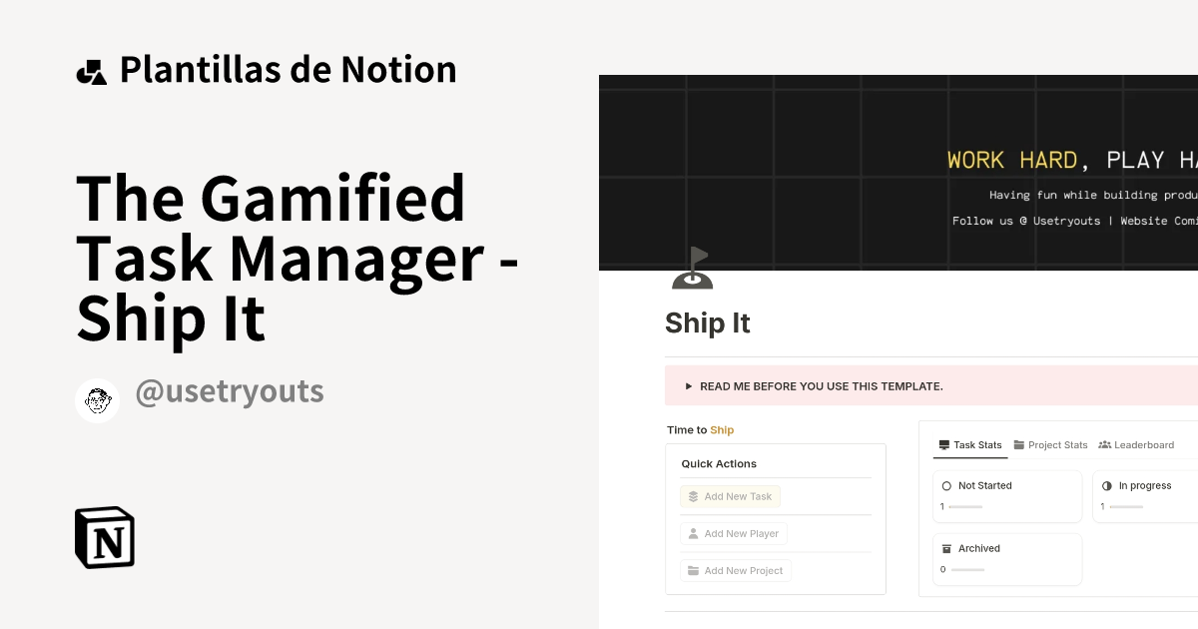Click the folder icon beside Add New Project
This screenshot has width=1198, height=629.
(x=693, y=570)
